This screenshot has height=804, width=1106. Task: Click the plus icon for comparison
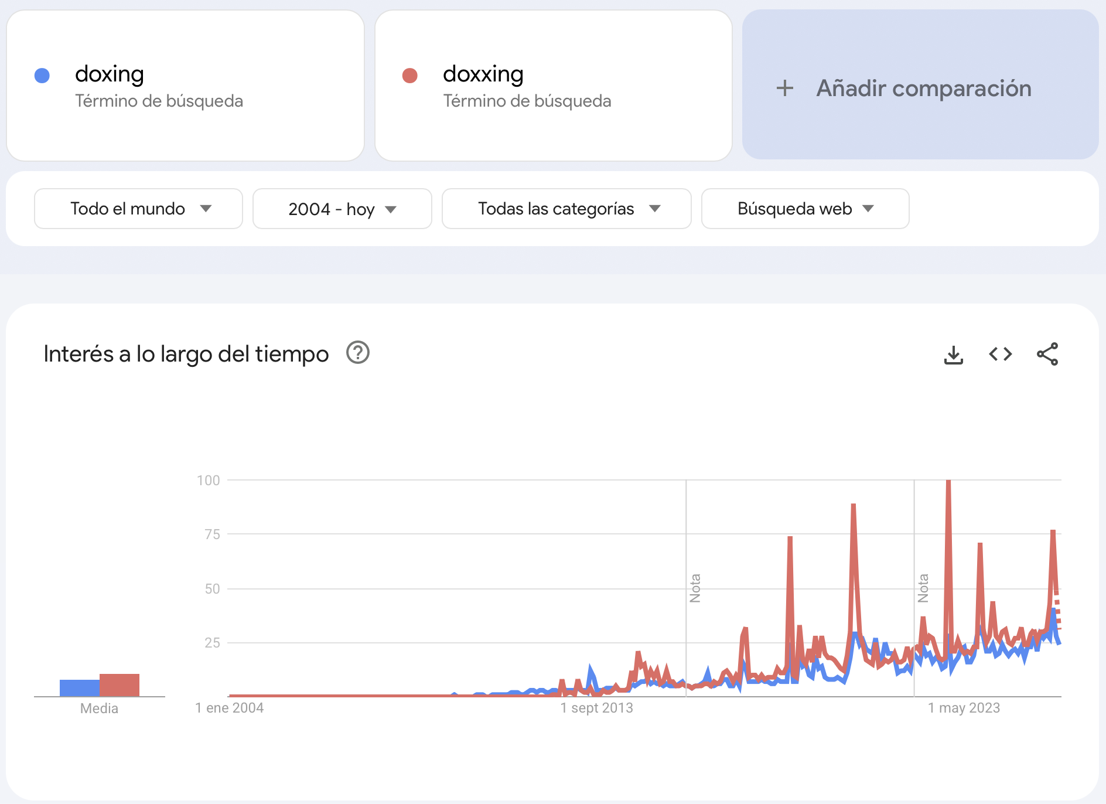(785, 88)
